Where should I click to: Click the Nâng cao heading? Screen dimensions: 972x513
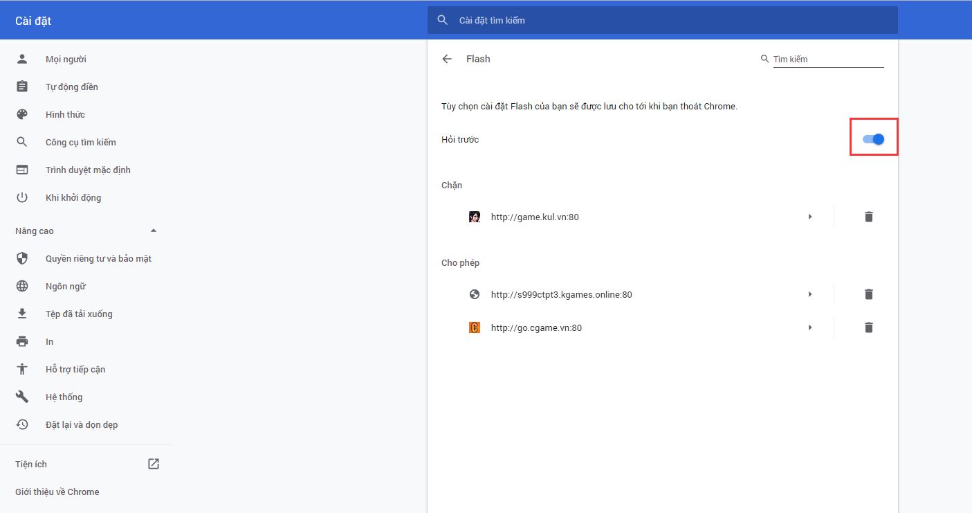click(x=35, y=231)
